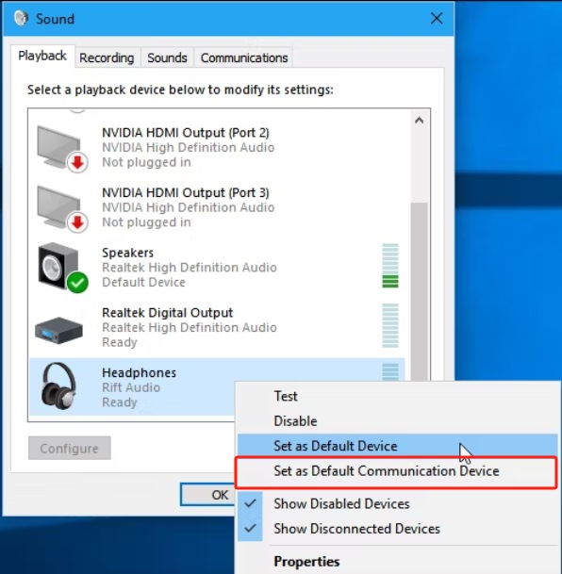Select Set as Default Device
562x574 pixels.
point(397,446)
